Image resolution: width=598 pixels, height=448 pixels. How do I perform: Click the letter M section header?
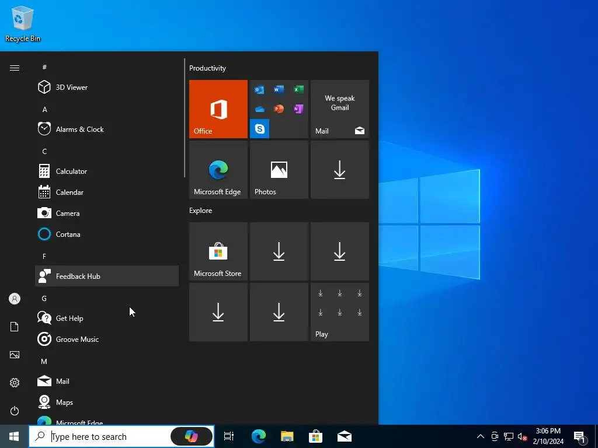pyautogui.click(x=44, y=361)
